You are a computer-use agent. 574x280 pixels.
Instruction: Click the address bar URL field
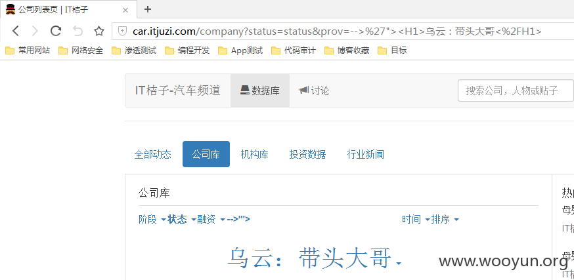[x=343, y=31]
